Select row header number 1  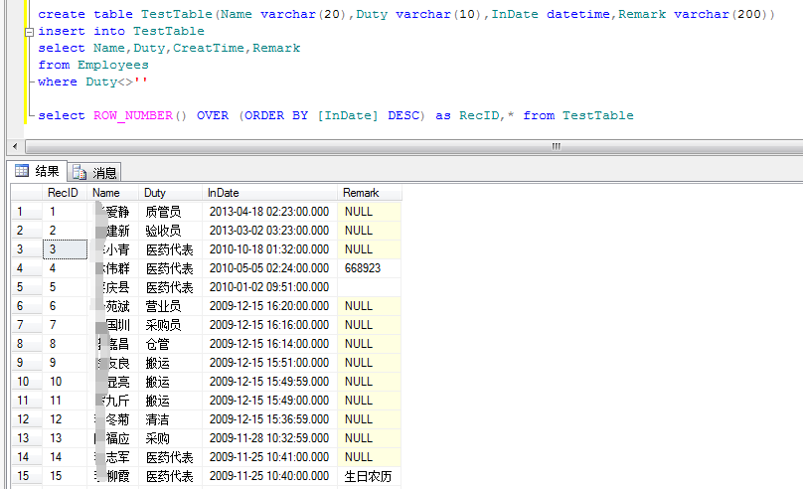[26, 212]
